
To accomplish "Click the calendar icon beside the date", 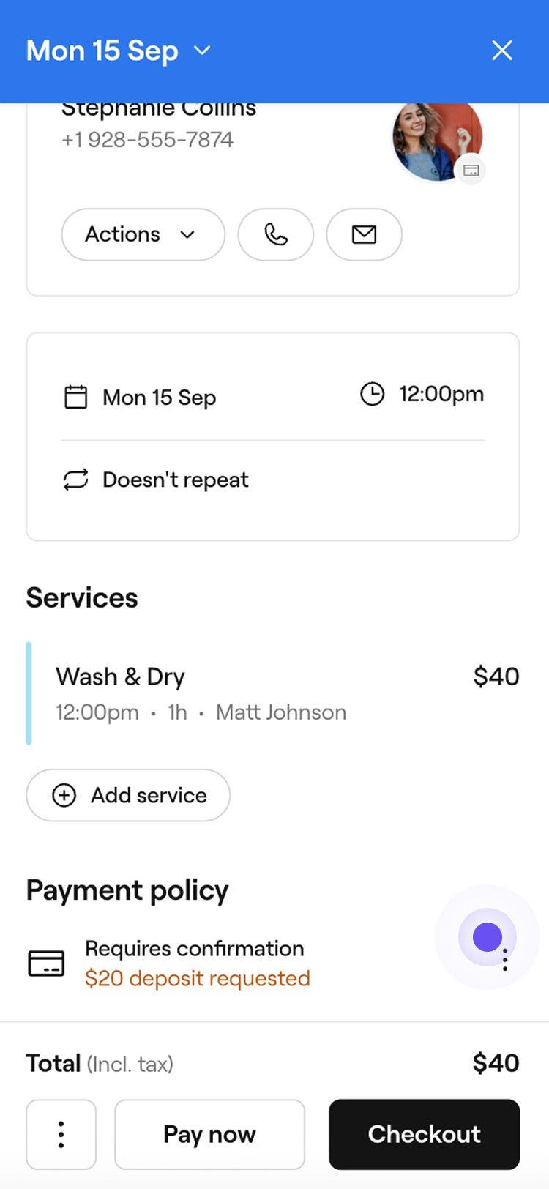I will click(x=76, y=398).
